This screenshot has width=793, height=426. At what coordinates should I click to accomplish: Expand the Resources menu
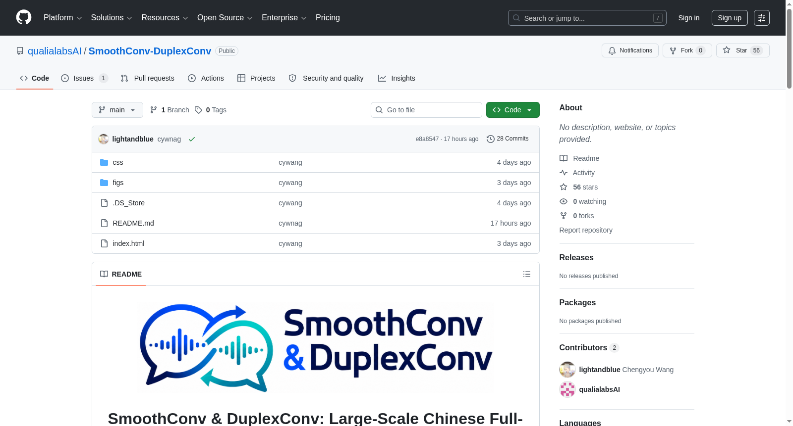pos(165,18)
